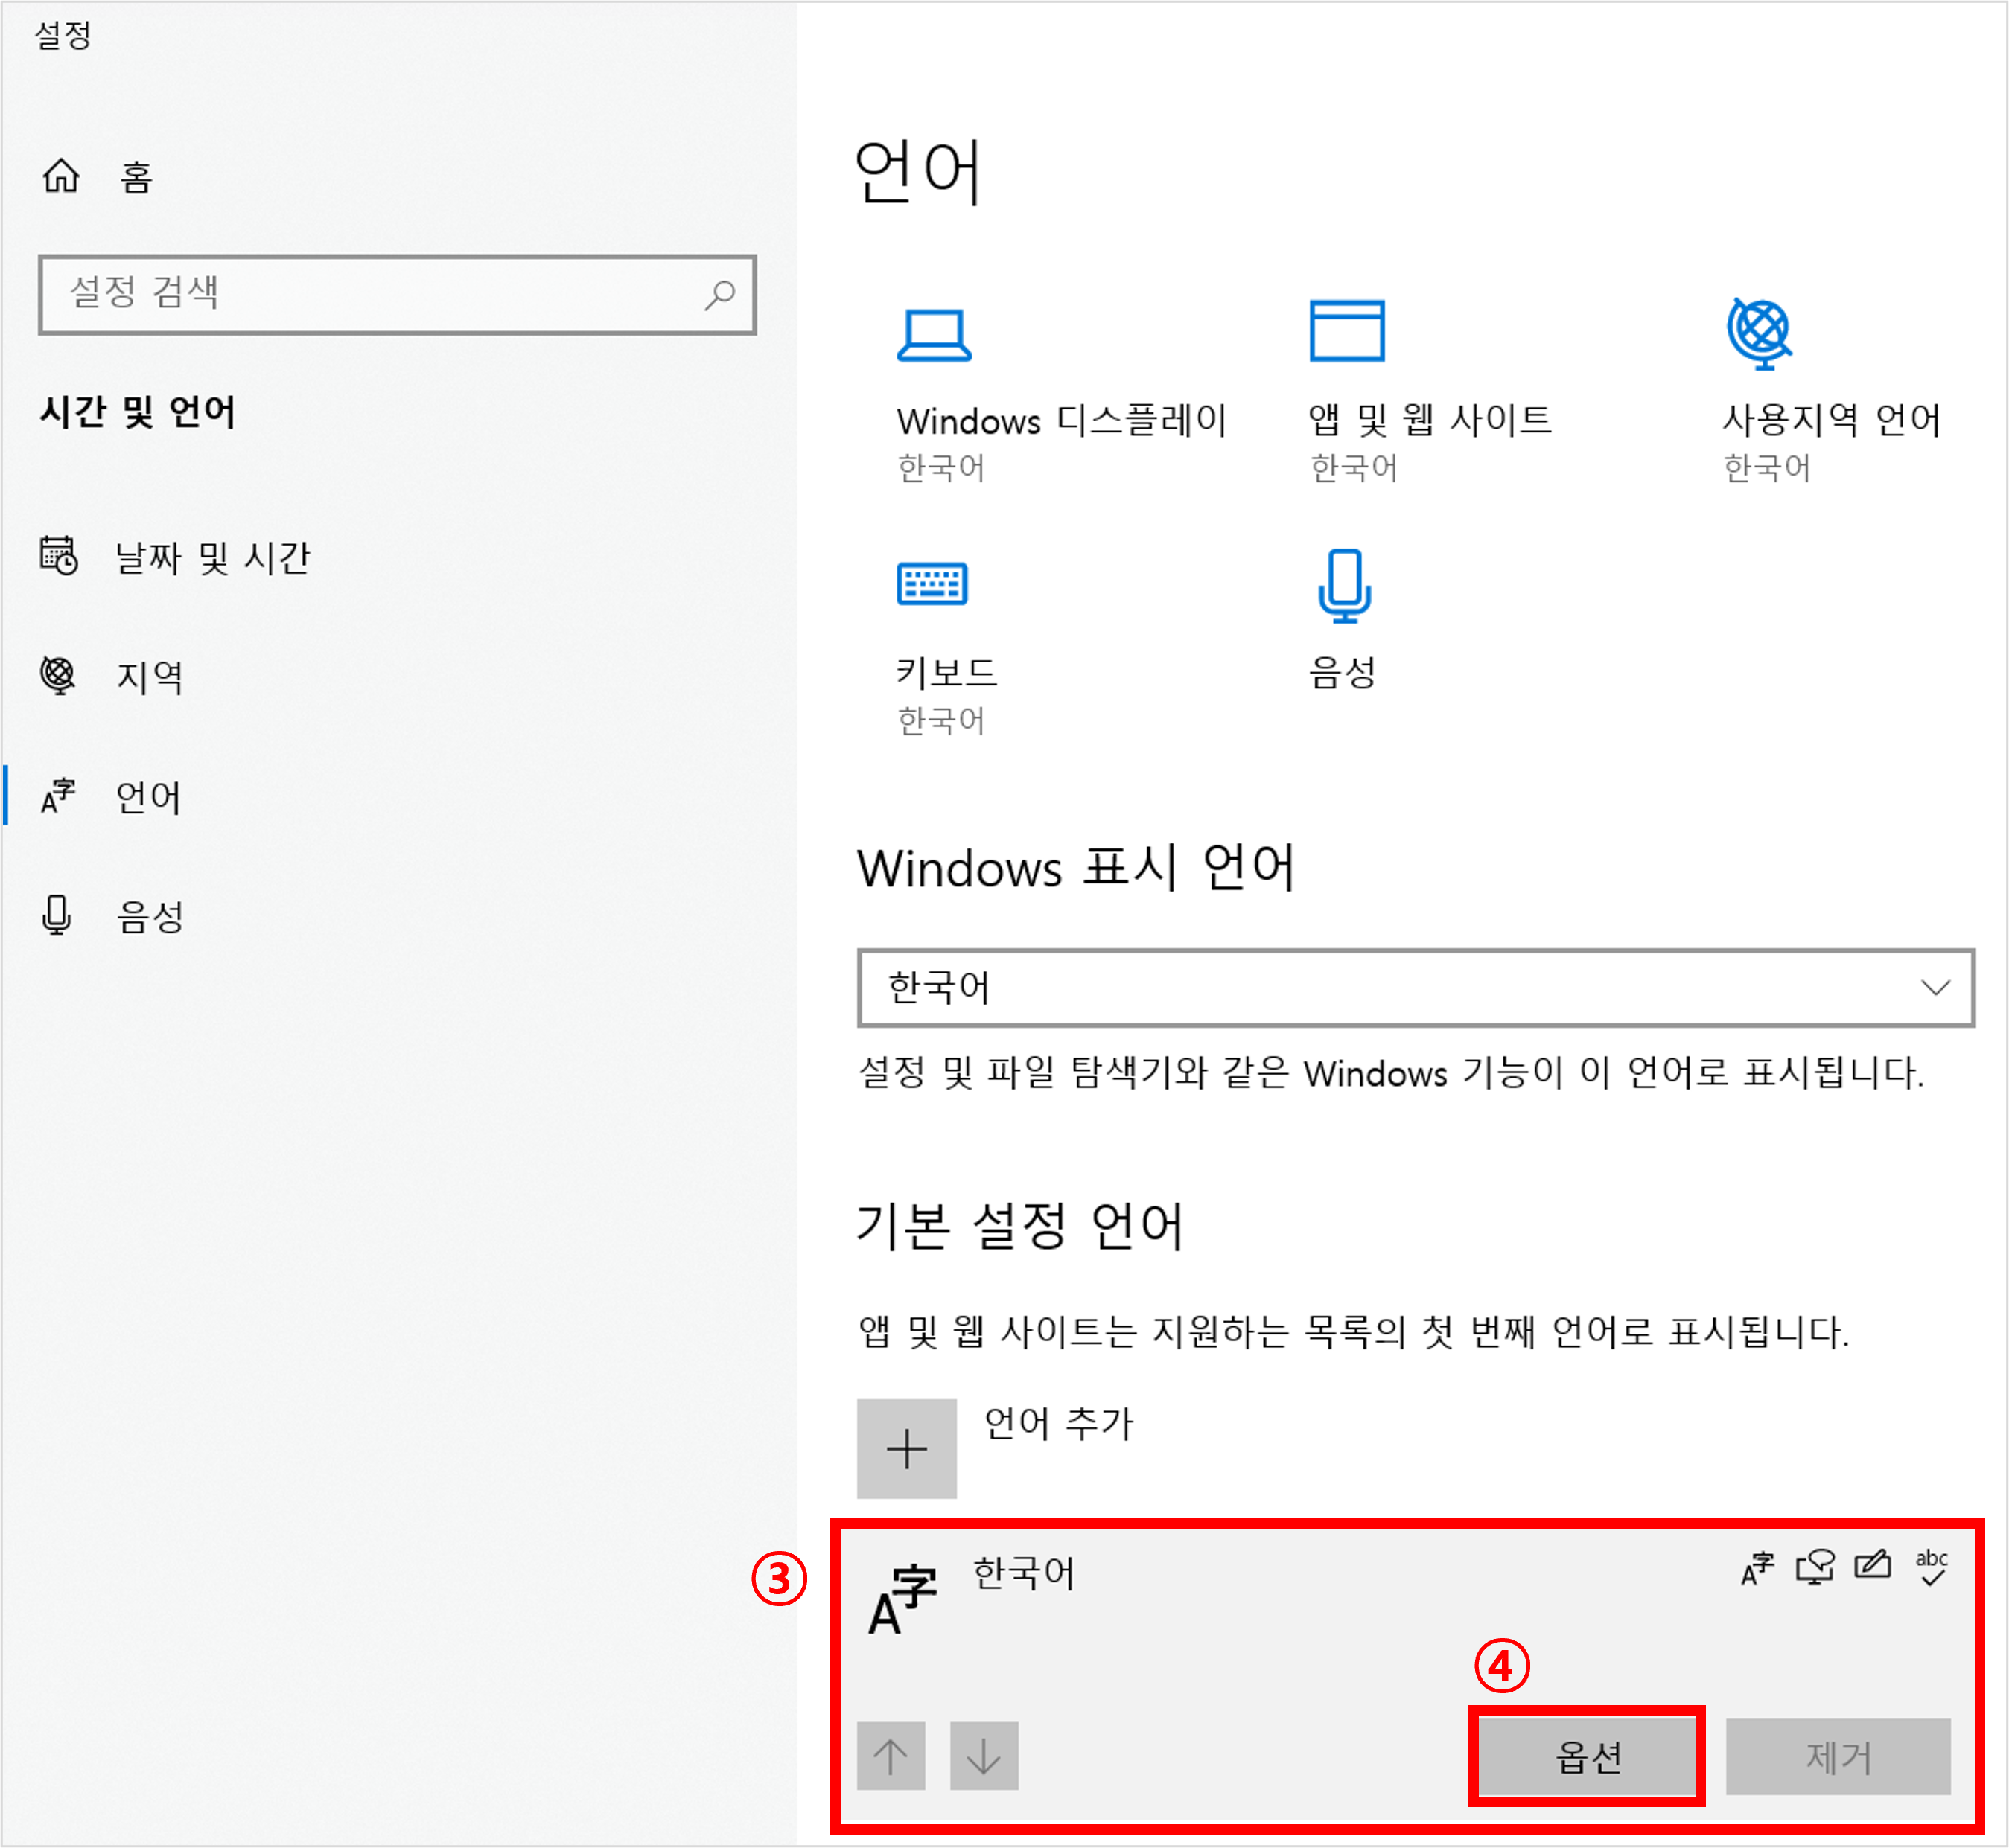2009x1848 pixels.
Task: Open 지역 sidebar page
Action: 150,677
